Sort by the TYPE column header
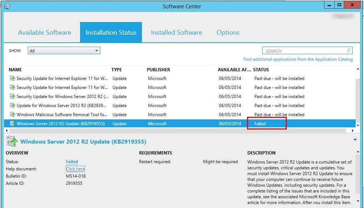This screenshot has height=208, width=364. tap(117, 69)
